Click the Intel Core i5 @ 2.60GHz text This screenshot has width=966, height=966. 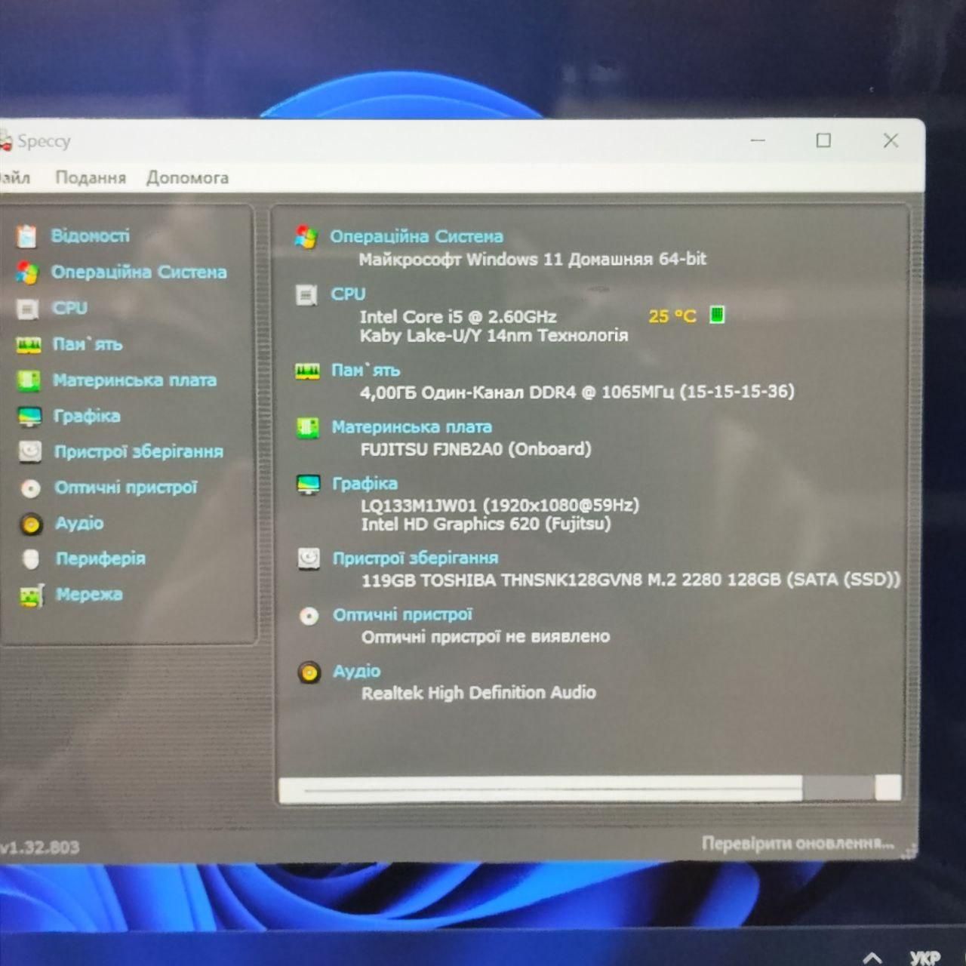point(458,317)
